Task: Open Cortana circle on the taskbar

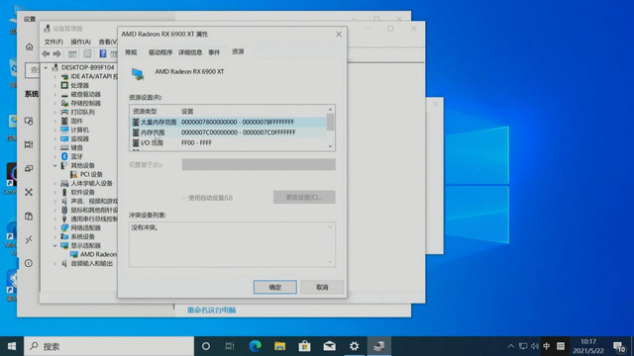Action: point(206,346)
